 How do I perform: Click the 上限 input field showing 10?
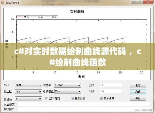pyautogui.click(x=111, y=85)
